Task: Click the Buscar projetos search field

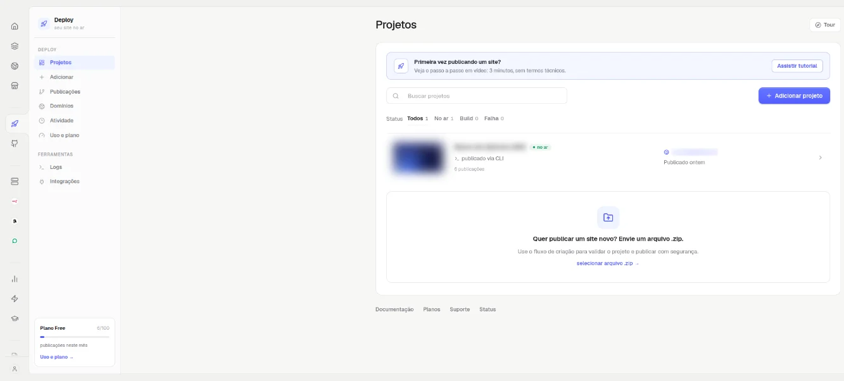Action: coord(477,96)
